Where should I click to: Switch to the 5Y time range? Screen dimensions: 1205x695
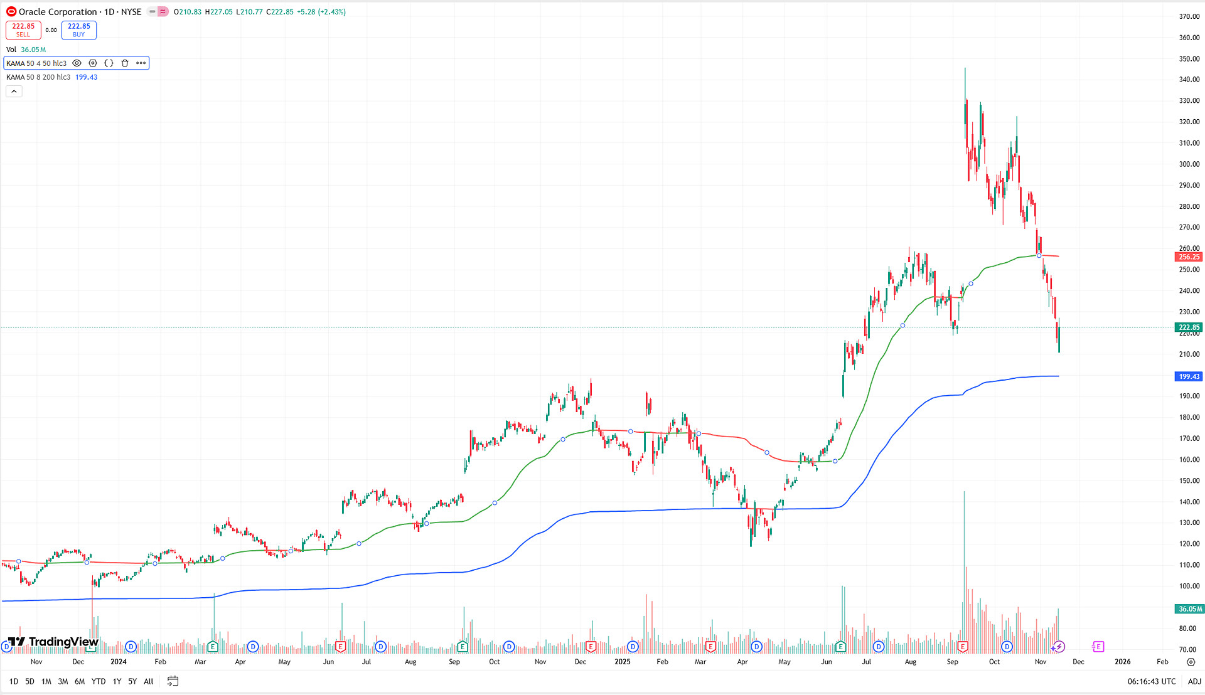[132, 682]
